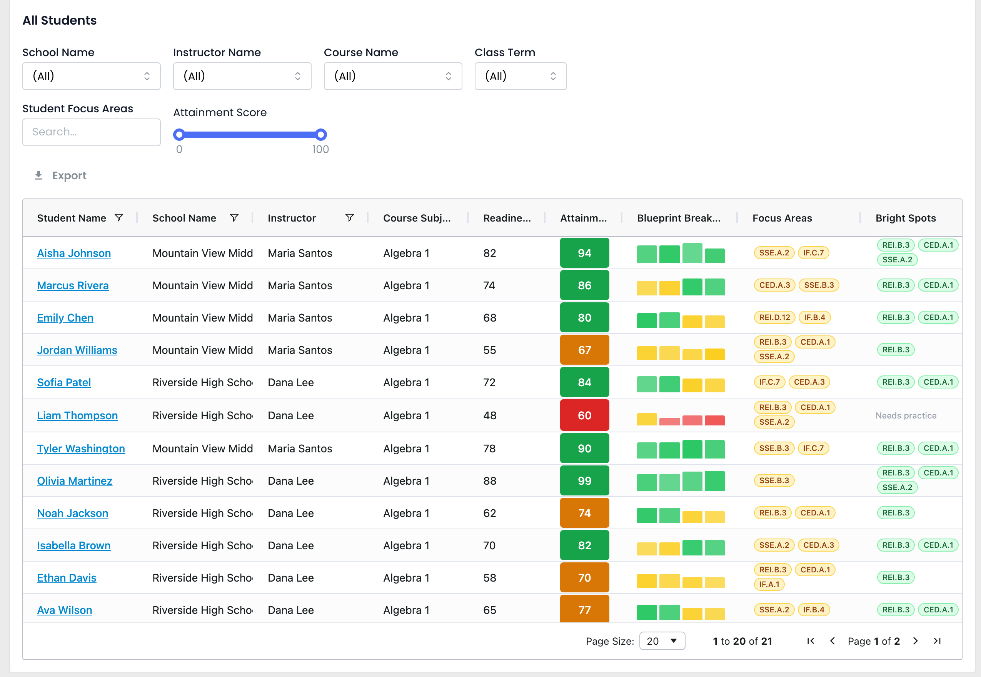Open the School Name column filter icon
This screenshot has width=981, height=677.
[x=234, y=218]
